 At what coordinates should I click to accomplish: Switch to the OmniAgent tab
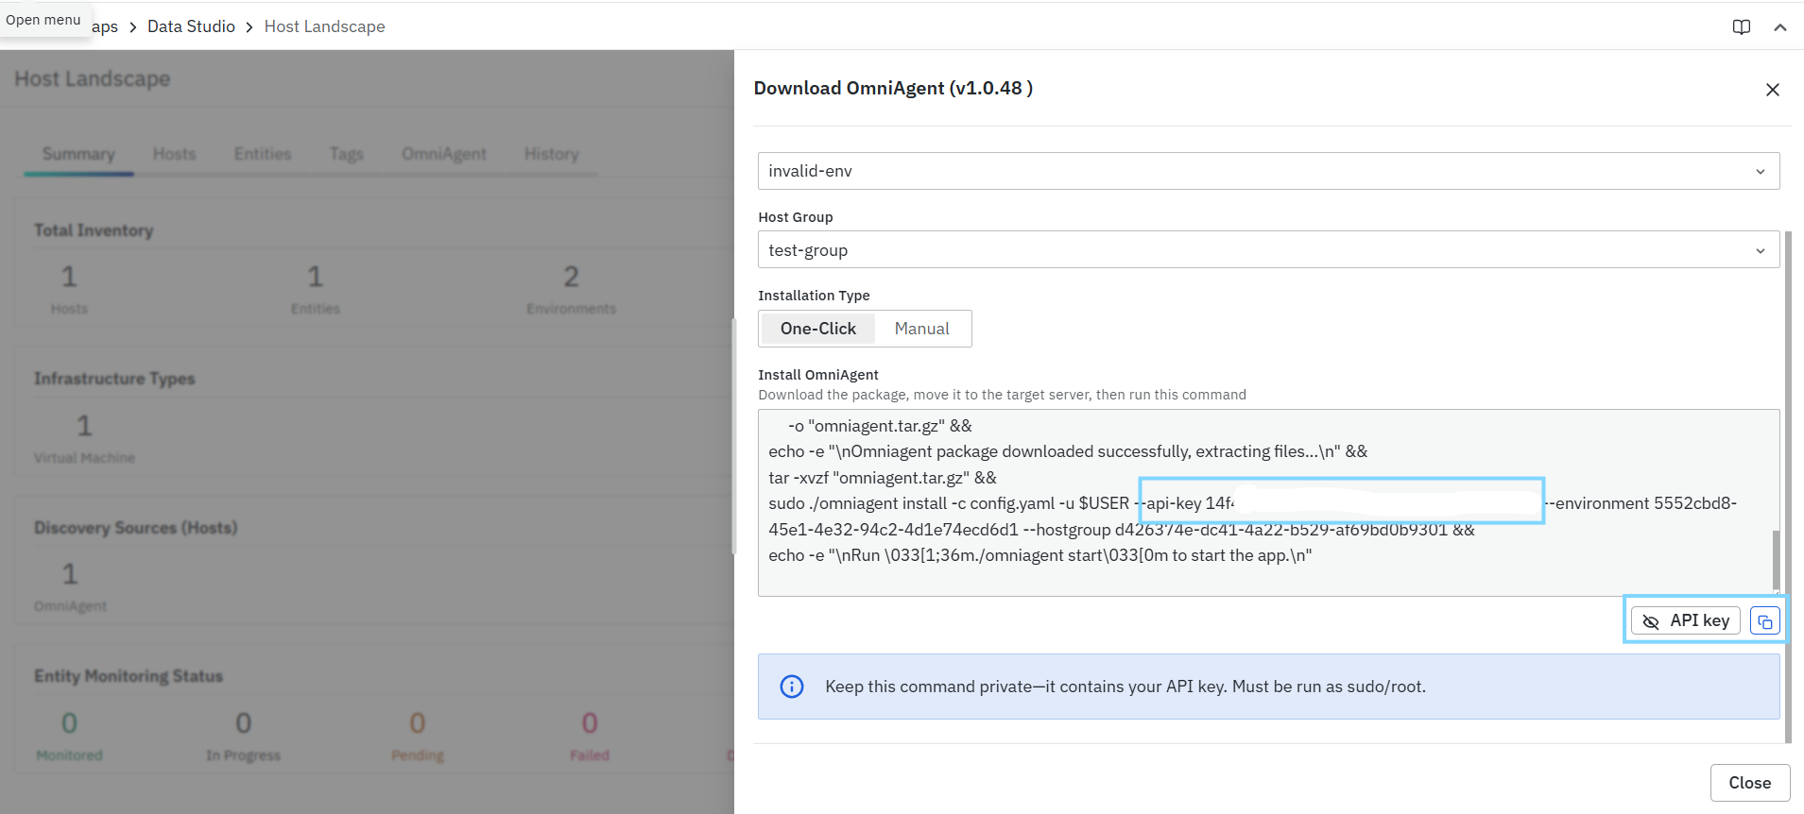click(444, 154)
